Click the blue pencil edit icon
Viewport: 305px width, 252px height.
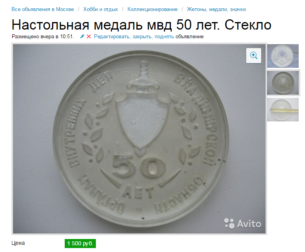(82, 36)
